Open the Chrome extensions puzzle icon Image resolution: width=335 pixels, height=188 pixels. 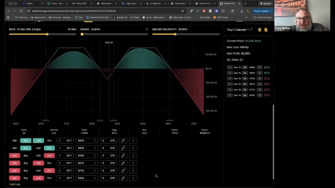(x=223, y=11)
